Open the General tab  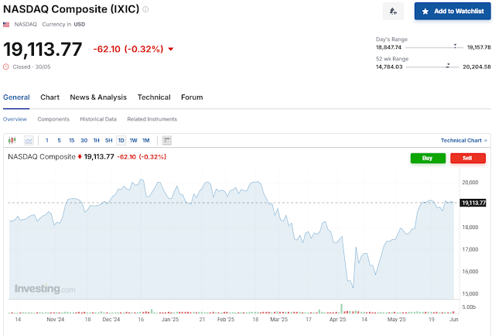click(x=16, y=98)
